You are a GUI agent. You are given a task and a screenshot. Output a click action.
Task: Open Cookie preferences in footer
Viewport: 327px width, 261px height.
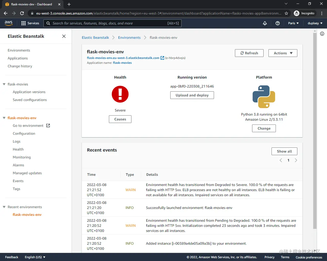tap(309, 257)
